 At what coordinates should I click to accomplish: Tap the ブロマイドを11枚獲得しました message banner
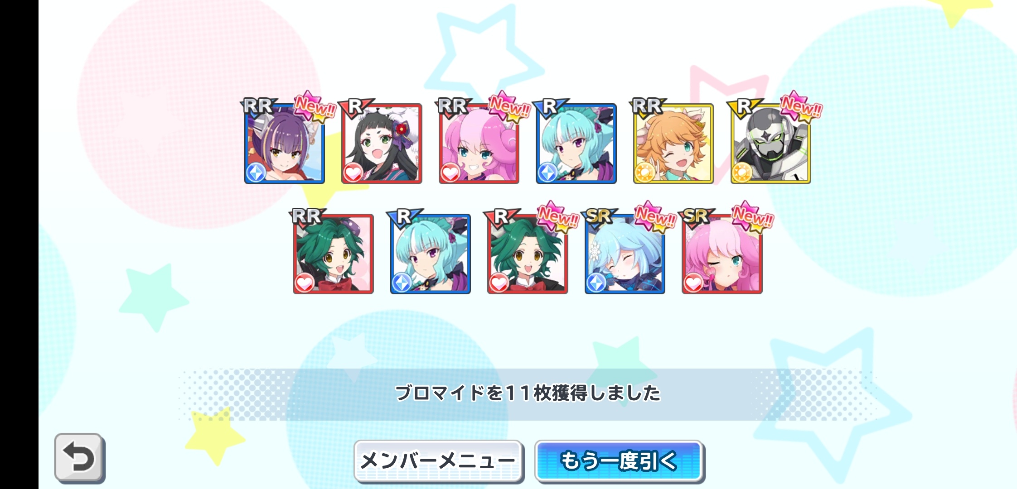(528, 393)
